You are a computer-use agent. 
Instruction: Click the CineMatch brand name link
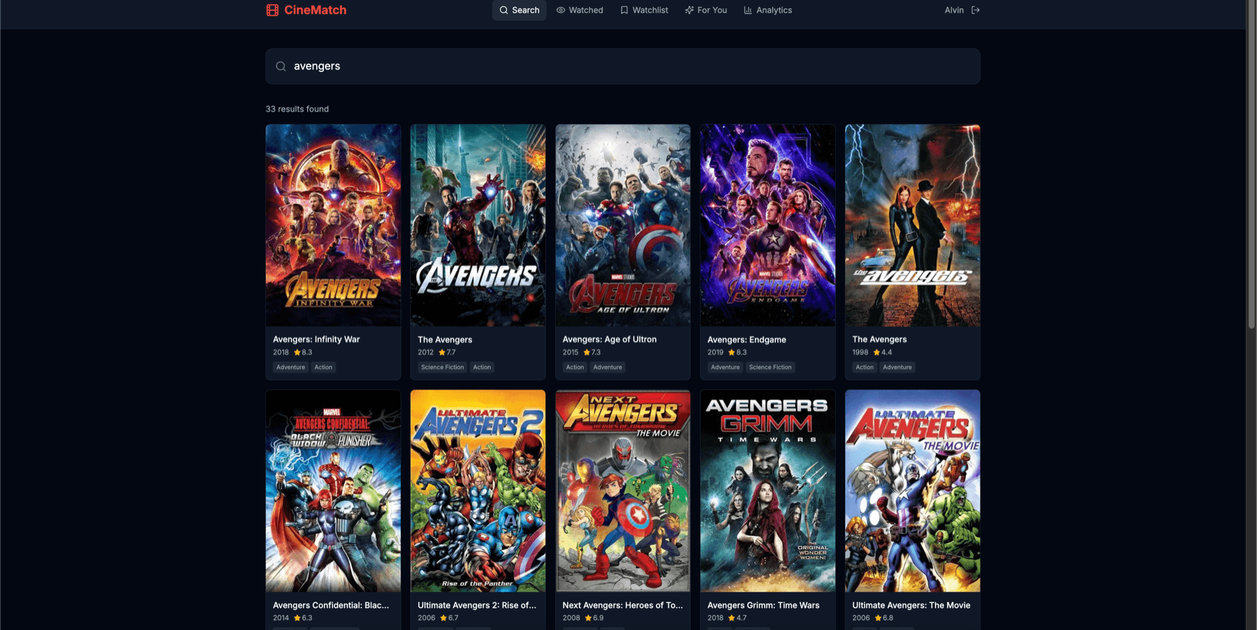[315, 10]
